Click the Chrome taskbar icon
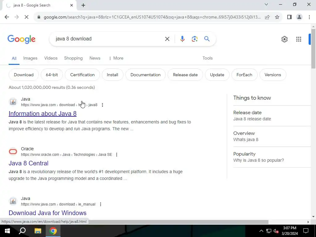 (53, 231)
